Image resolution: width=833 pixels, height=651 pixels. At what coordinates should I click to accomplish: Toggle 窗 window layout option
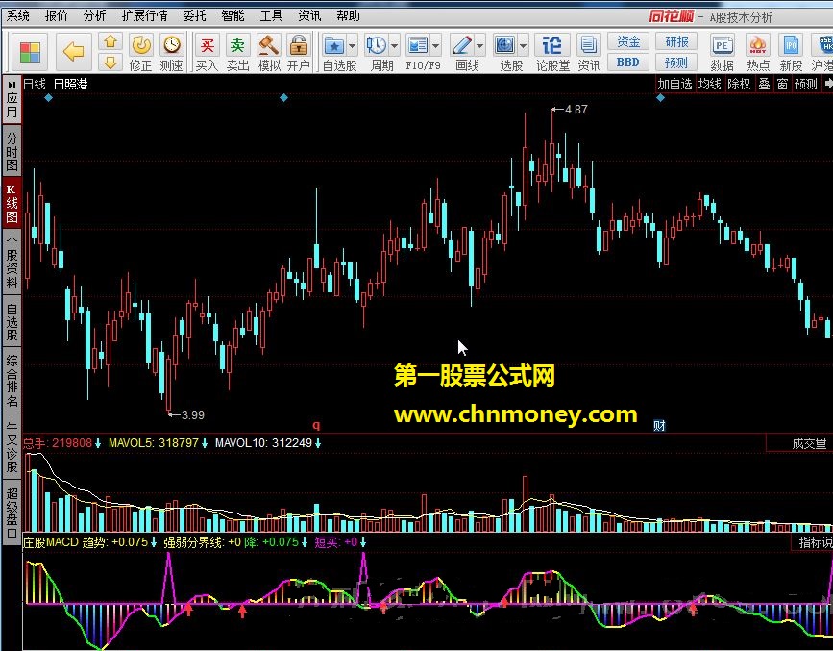click(x=782, y=84)
